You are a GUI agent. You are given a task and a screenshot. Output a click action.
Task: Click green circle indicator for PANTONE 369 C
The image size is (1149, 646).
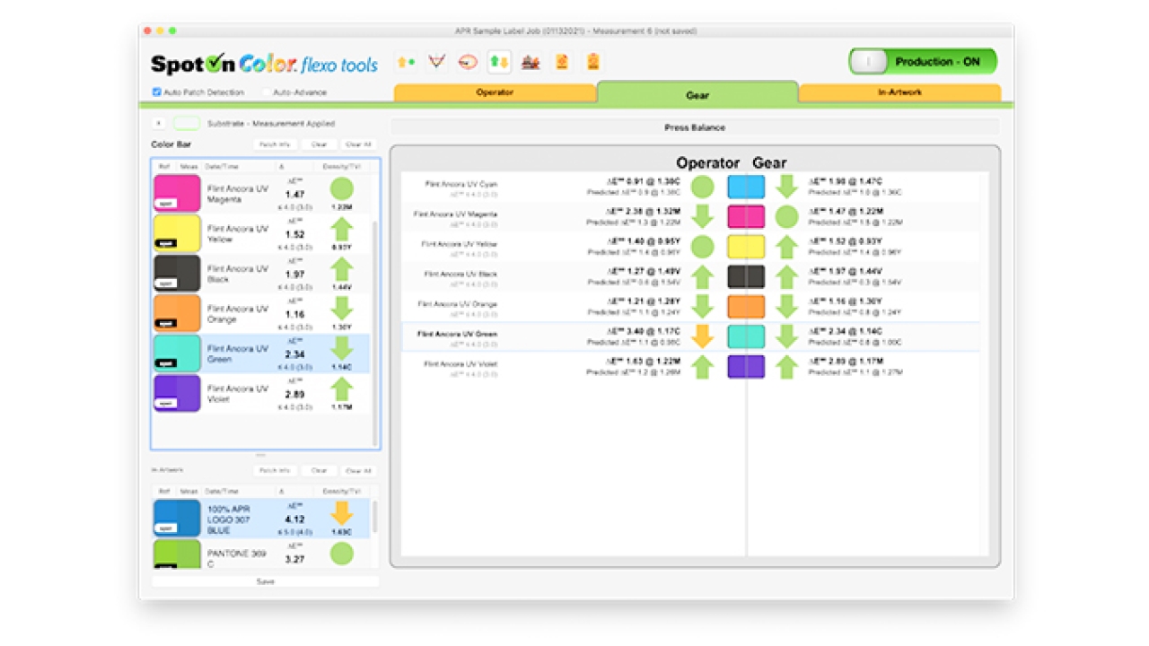click(341, 553)
